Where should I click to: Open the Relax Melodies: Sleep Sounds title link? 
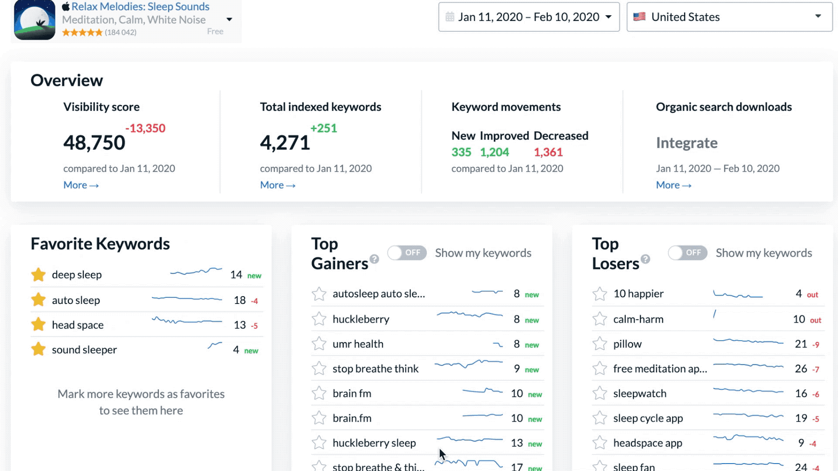tap(140, 7)
